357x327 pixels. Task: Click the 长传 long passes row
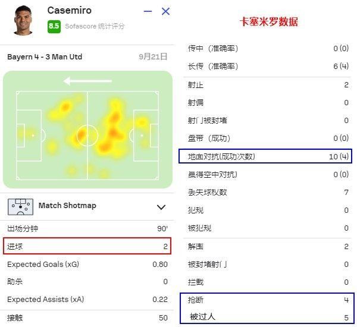[267, 66]
